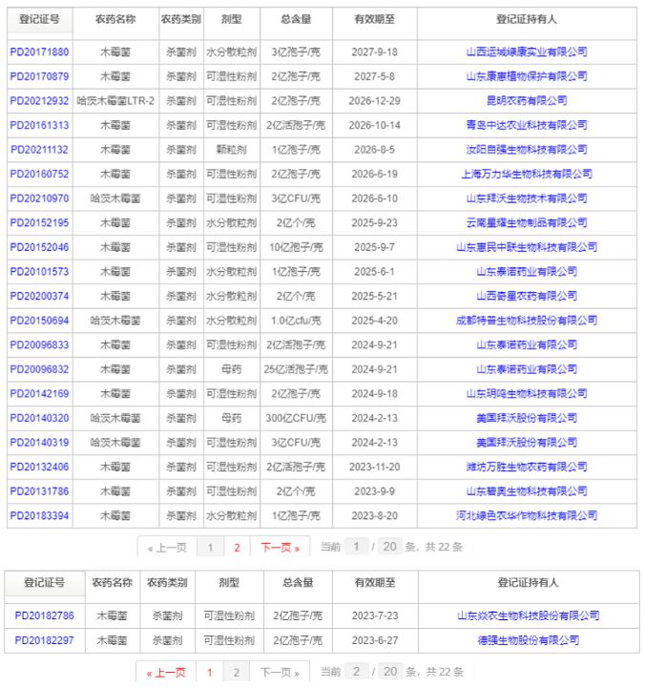The width and height of the screenshot is (645, 688).
Task: Open holder 德强生物股份有限公司
Action: click(x=529, y=640)
